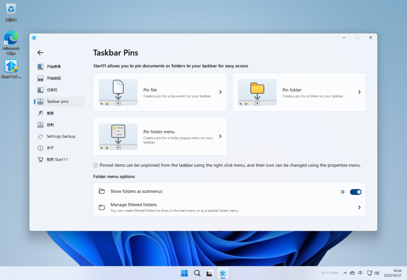
Task: Expand the Pin folder chevron arrow
Action: pyautogui.click(x=359, y=92)
